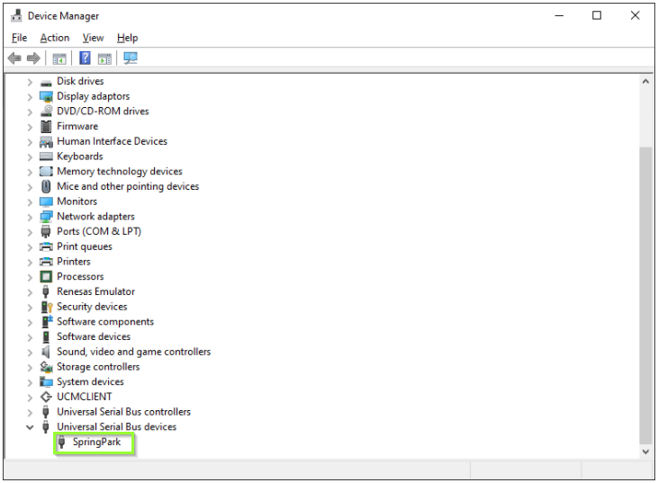The height and width of the screenshot is (483, 658).
Task: Select the Renesas Emulator label
Action: coord(95,291)
